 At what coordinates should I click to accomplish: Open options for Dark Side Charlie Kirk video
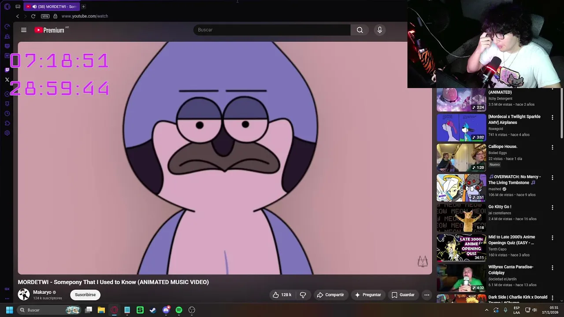pos(552,298)
